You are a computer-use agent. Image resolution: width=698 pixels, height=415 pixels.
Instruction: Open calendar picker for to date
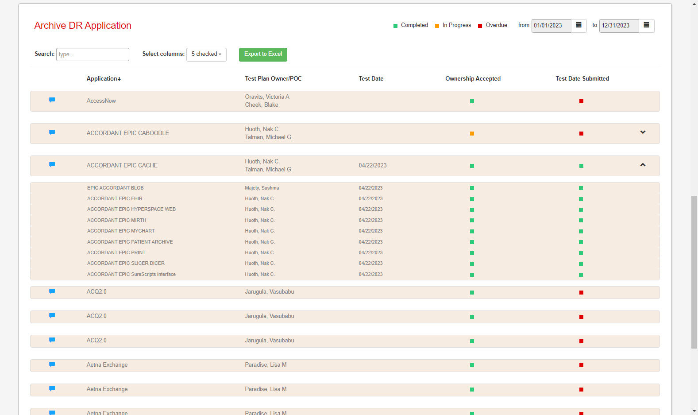646,25
